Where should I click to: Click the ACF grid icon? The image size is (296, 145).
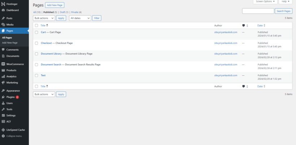pos(3,122)
